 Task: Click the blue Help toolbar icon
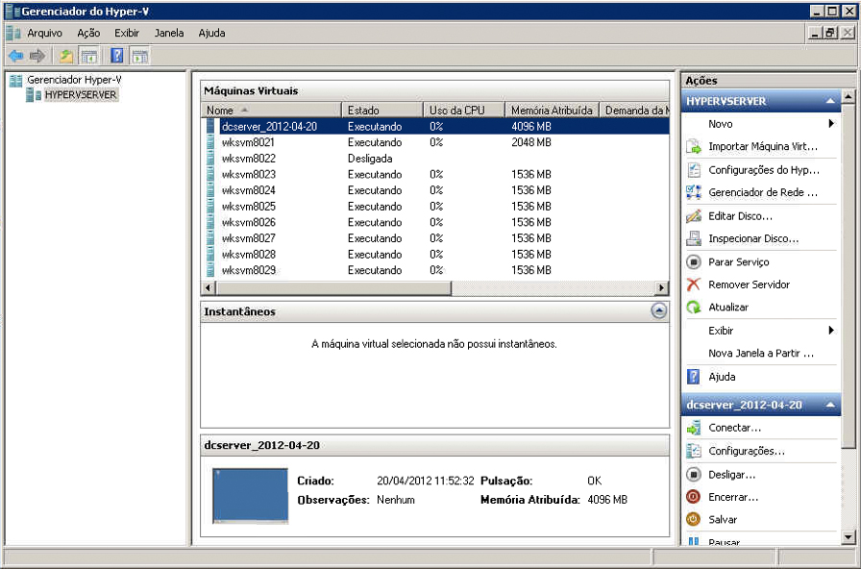click(116, 56)
